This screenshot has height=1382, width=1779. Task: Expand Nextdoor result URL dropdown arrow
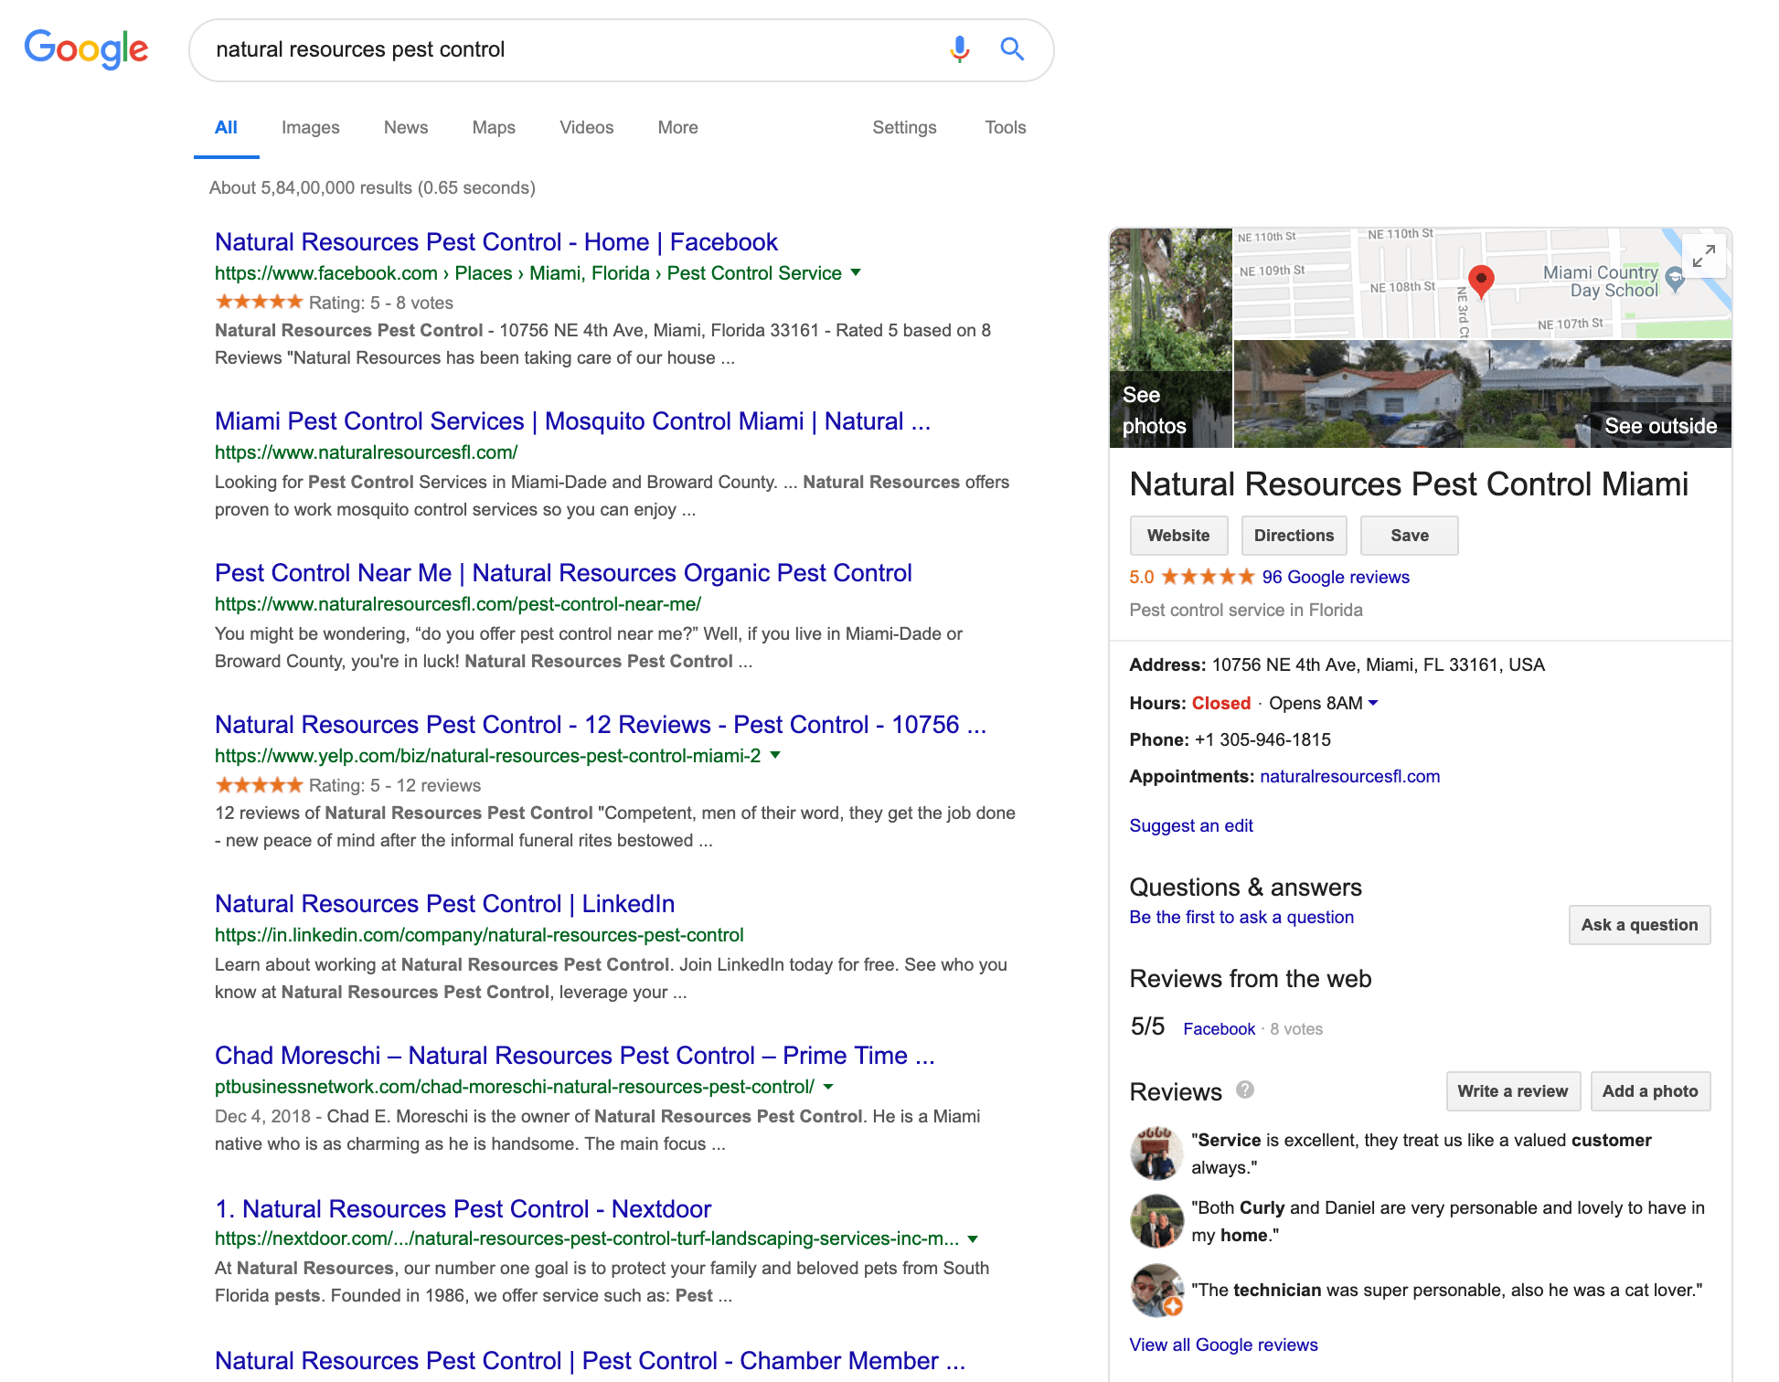click(x=973, y=1238)
